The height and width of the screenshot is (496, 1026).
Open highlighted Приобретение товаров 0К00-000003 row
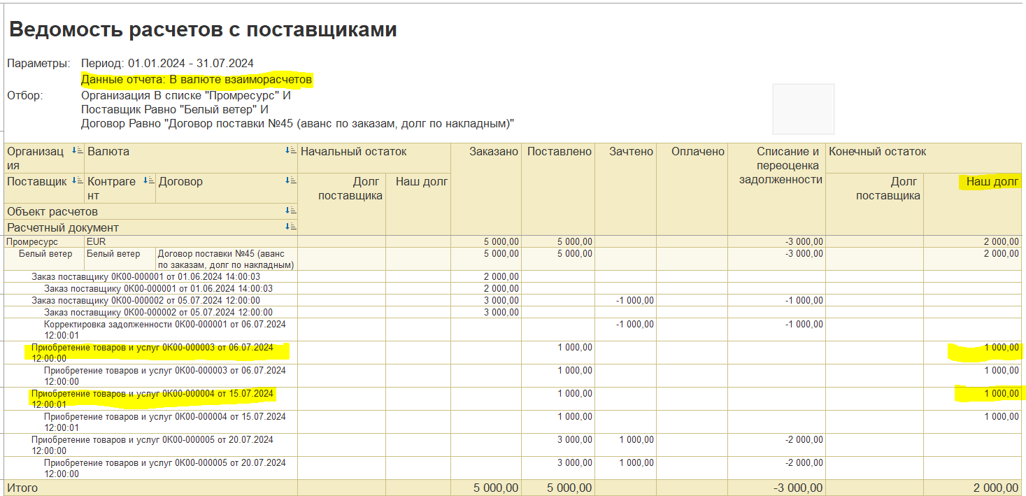(159, 352)
